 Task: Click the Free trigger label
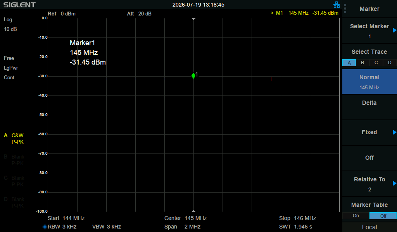(x=9, y=58)
